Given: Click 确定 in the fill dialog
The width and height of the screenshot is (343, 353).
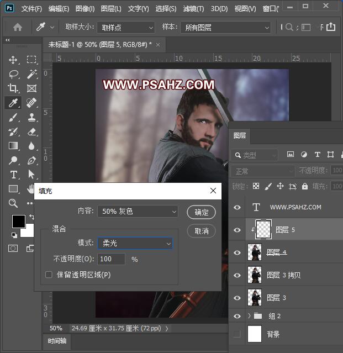Looking at the screenshot, I should [201, 212].
